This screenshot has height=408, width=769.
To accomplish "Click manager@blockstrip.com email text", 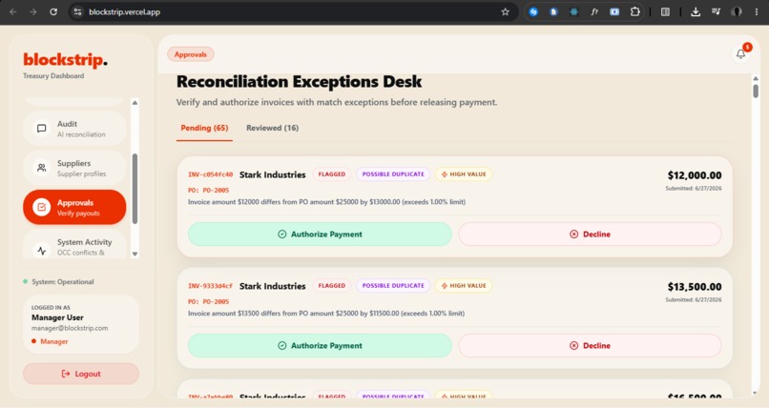I will [70, 328].
